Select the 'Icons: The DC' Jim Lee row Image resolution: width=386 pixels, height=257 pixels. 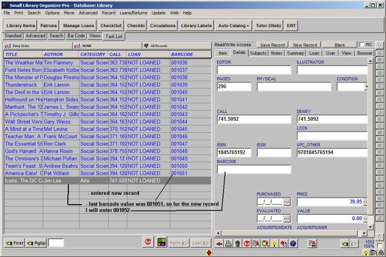[x=108, y=181]
